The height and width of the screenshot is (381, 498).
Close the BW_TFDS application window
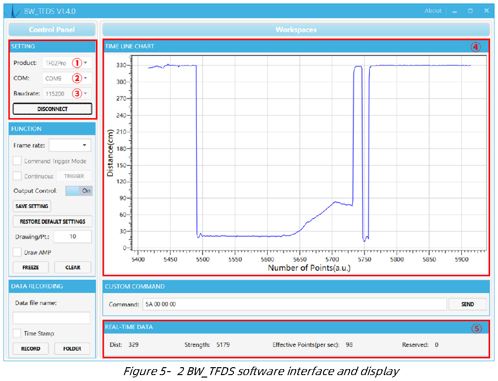487,11
